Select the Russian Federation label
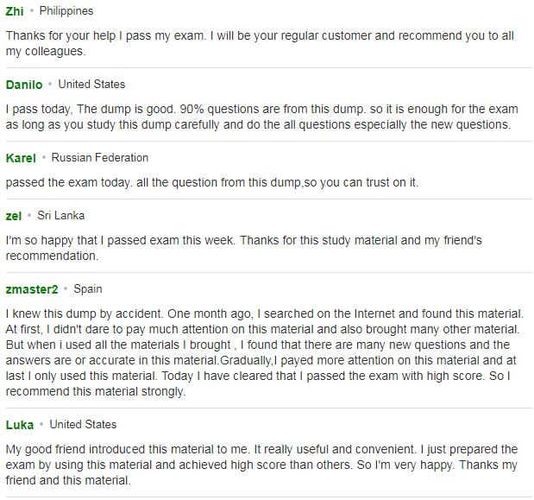The width and height of the screenshot is (534, 500). 100,158
